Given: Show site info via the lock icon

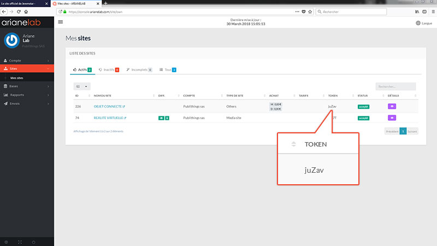Looking at the screenshot, I should tap(65, 11).
